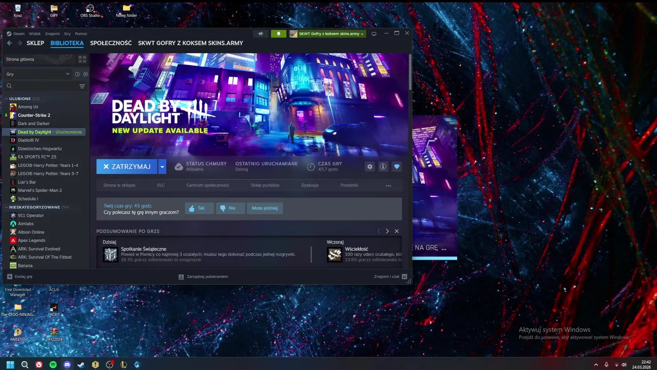Open the OBS Studio desktop shortcut
This screenshot has width=657, height=370.
point(90,11)
